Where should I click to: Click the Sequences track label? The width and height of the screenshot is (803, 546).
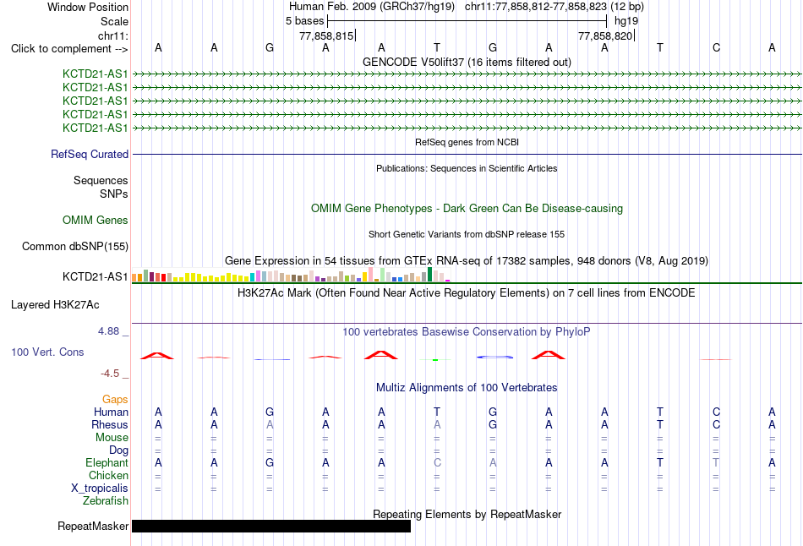click(101, 180)
